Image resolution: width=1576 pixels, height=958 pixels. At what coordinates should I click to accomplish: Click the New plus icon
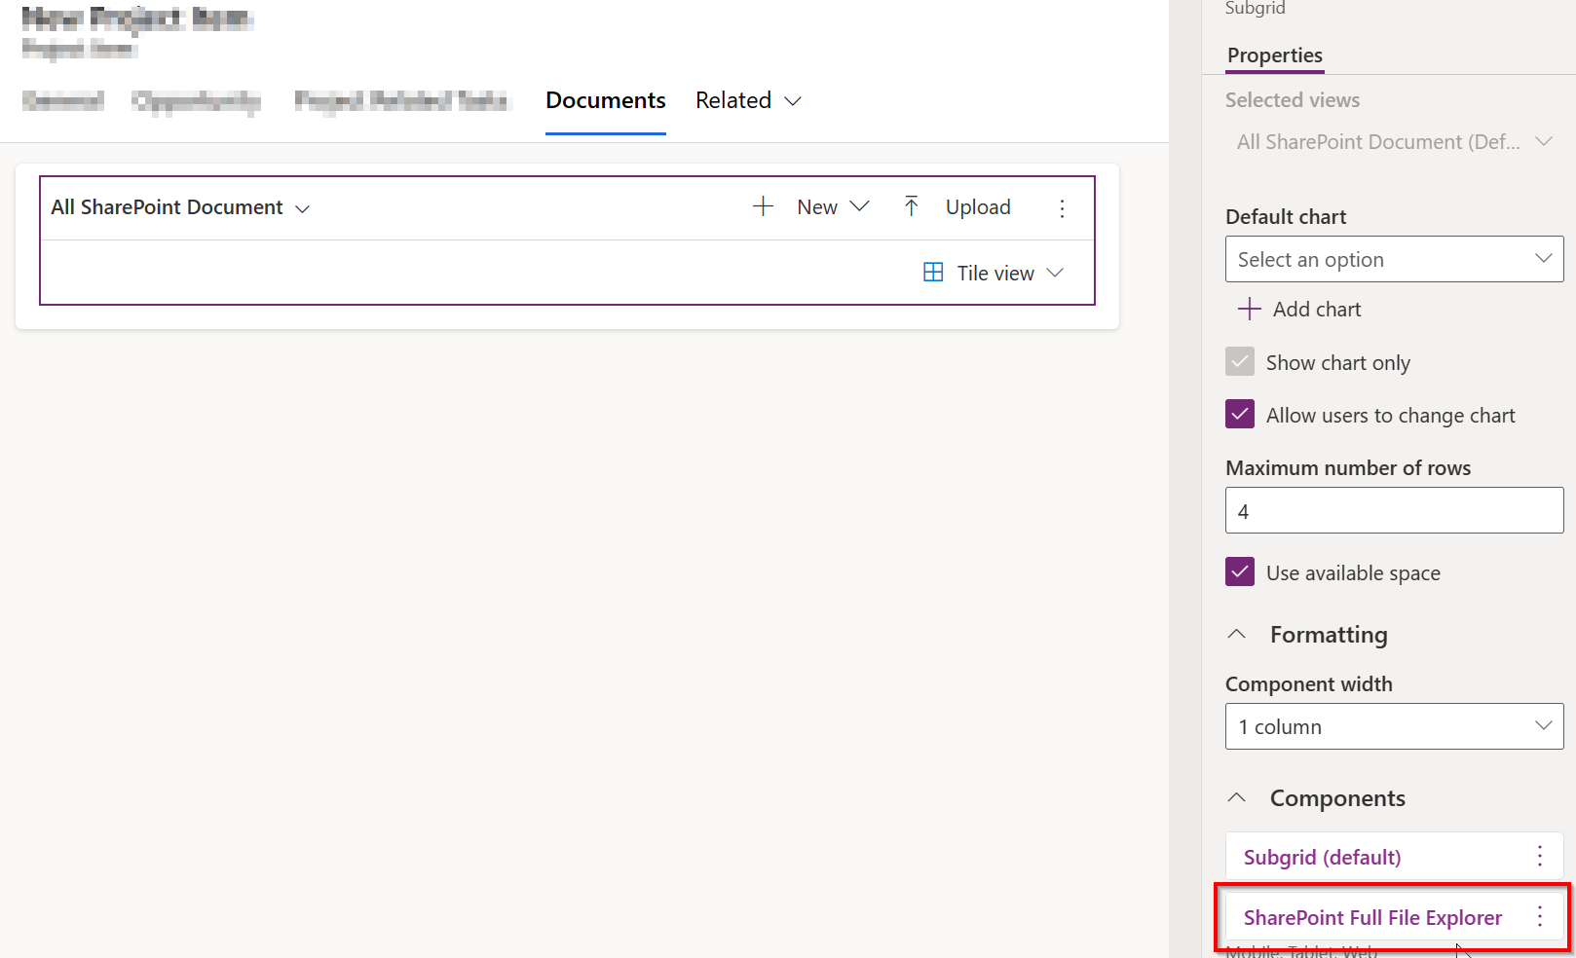[x=763, y=206]
